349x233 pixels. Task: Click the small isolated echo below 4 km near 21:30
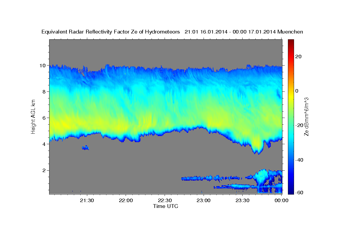pyautogui.click(x=85, y=148)
